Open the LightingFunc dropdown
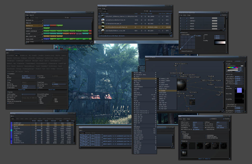252x164 pixels. (x=239, y=76)
